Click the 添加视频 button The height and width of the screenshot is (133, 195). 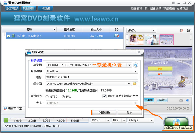[12, 8]
